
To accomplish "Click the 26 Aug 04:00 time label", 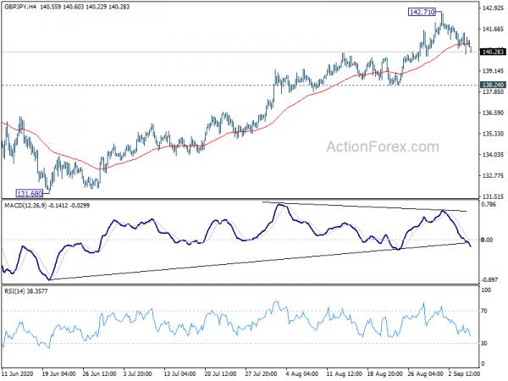I will pyautogui.click(x=426, y=373).
